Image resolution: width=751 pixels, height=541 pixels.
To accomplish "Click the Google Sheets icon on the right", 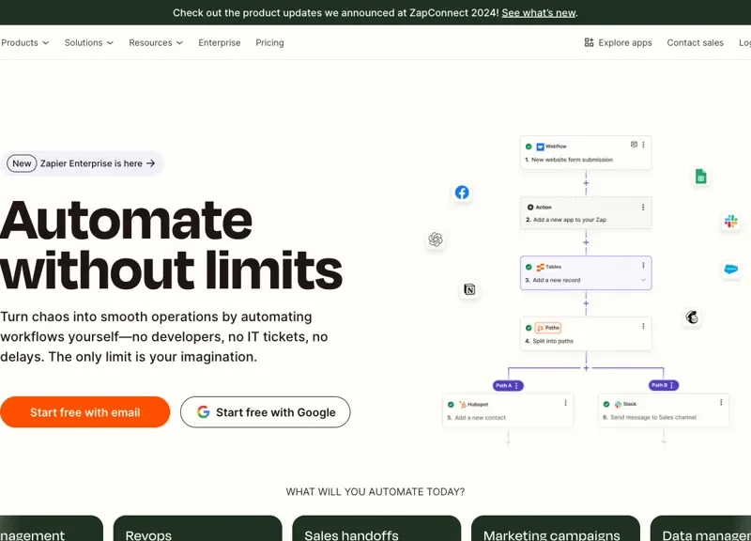I will 700,176.
